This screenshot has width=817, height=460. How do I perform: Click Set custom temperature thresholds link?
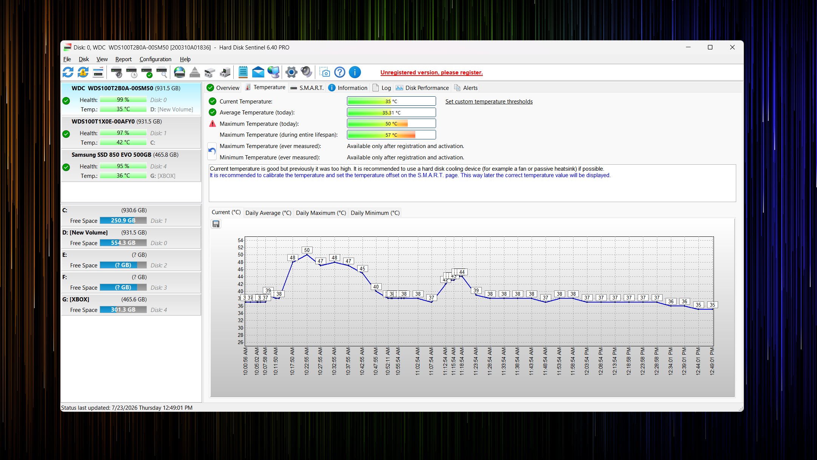[489, 102]
